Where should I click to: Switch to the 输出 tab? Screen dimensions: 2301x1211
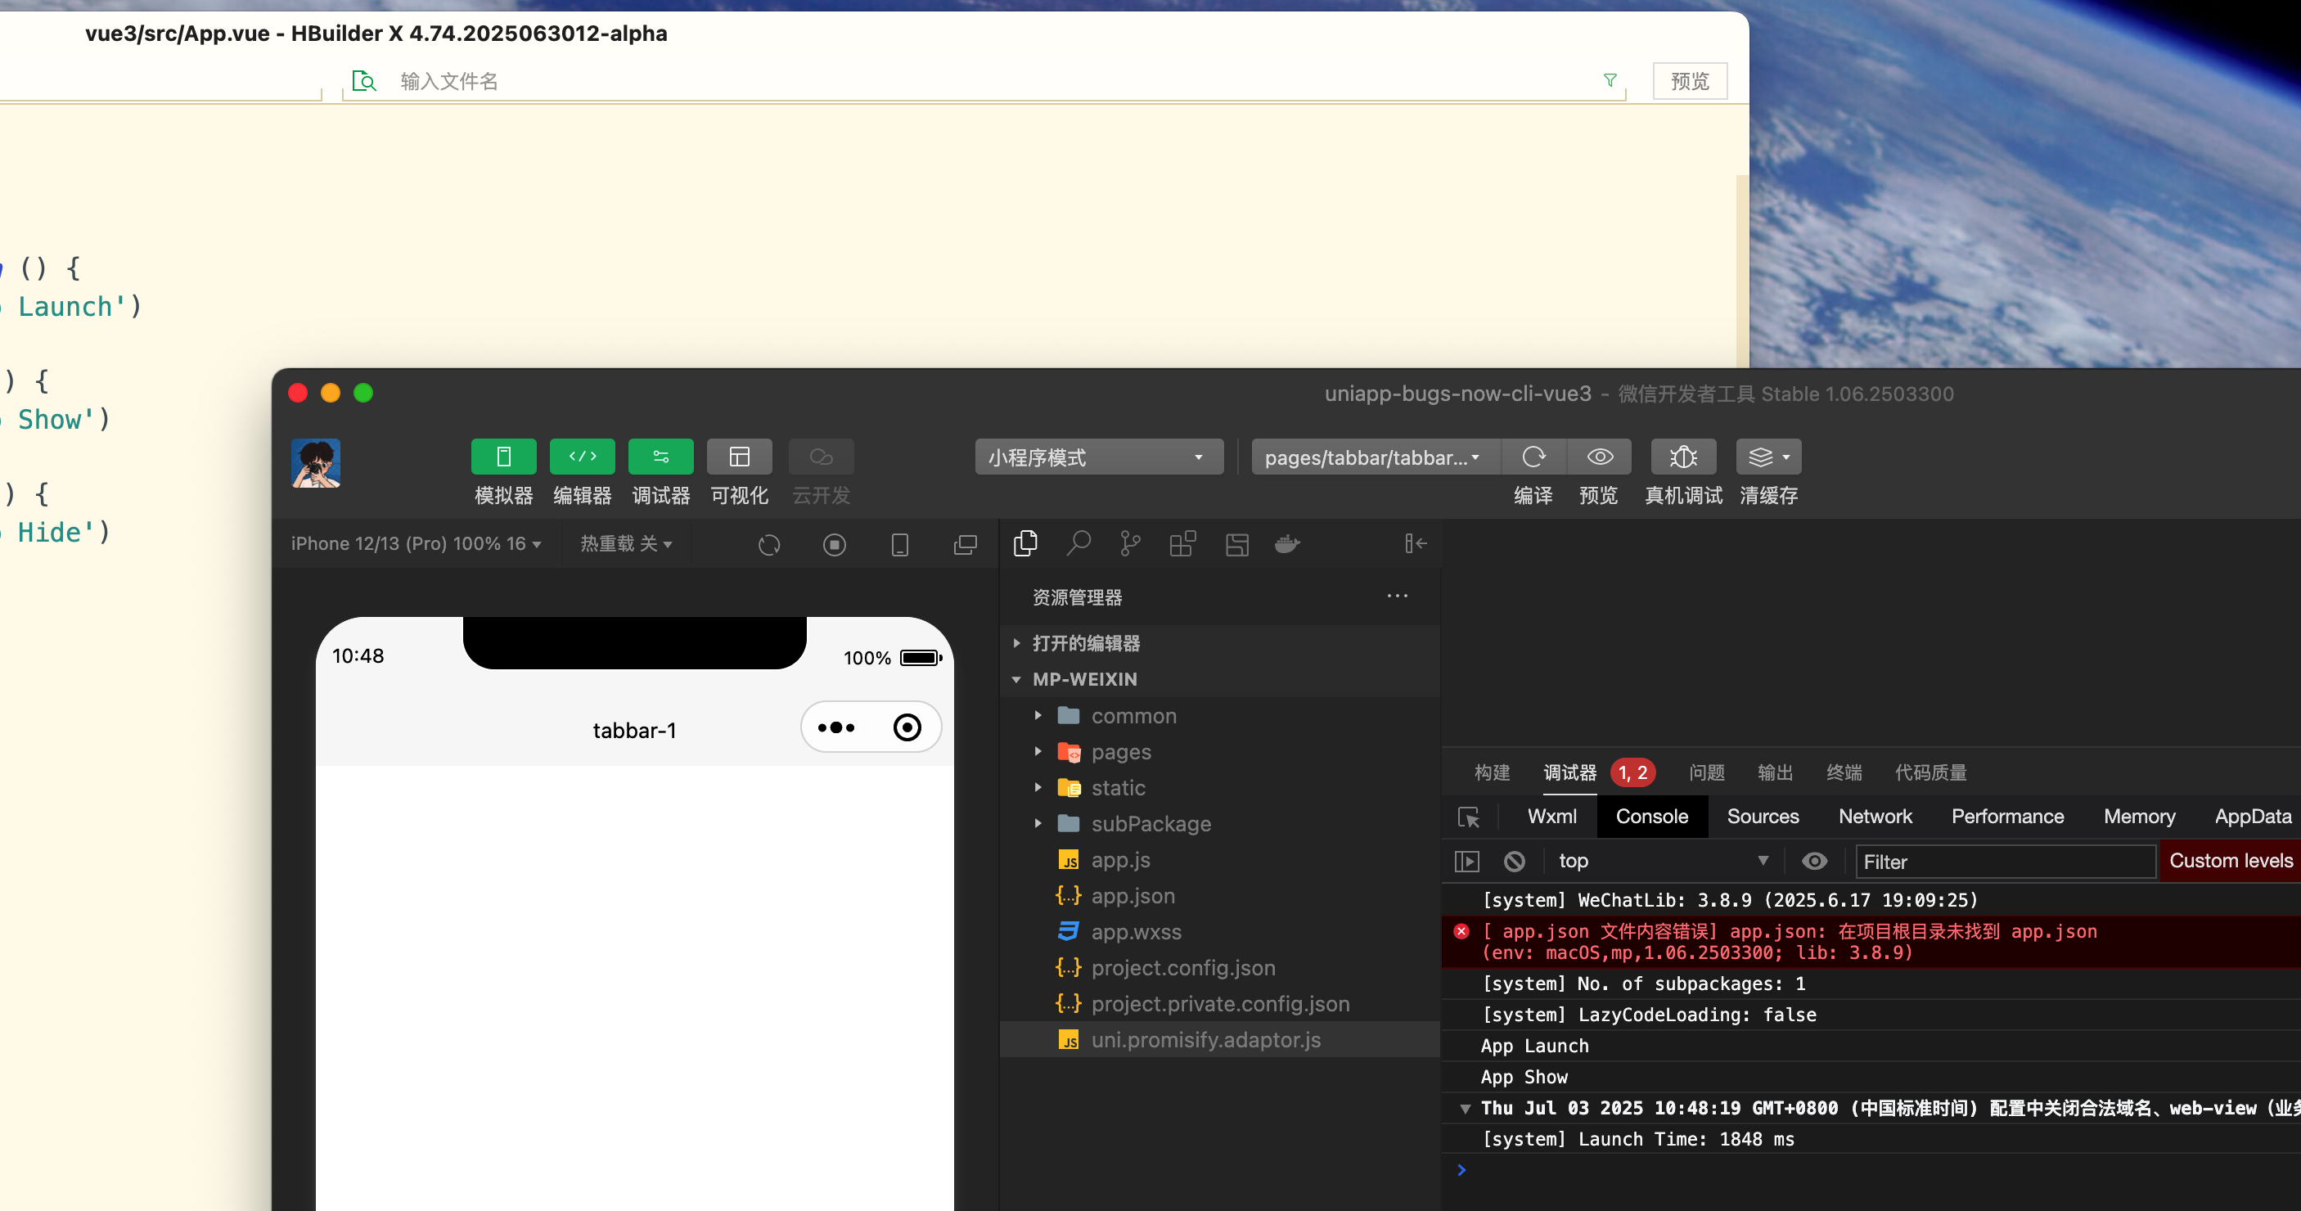pos(1775,772)
